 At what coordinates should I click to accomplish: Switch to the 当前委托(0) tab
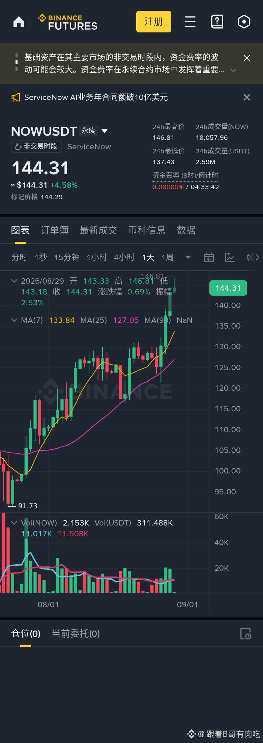76,634
